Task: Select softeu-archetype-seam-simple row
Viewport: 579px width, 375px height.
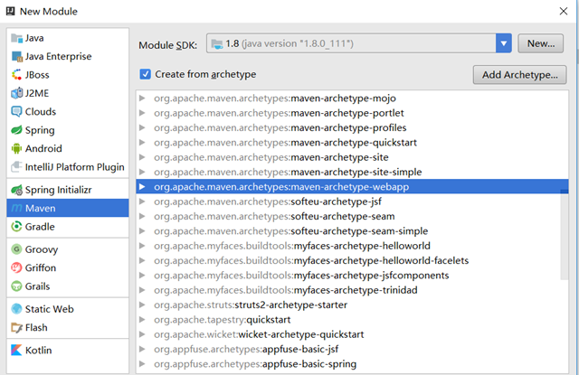Action: click(352, 231)
